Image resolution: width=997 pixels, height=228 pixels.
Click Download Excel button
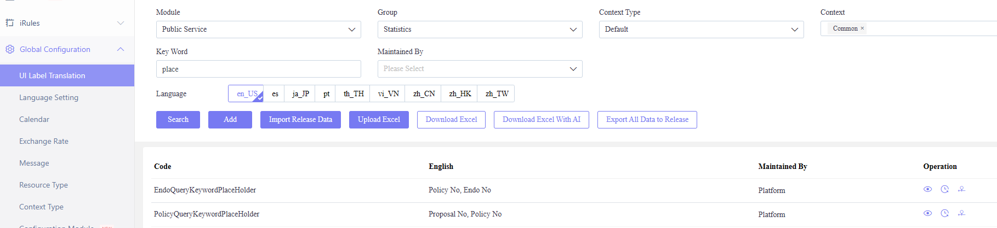click(x=451, y=120)
